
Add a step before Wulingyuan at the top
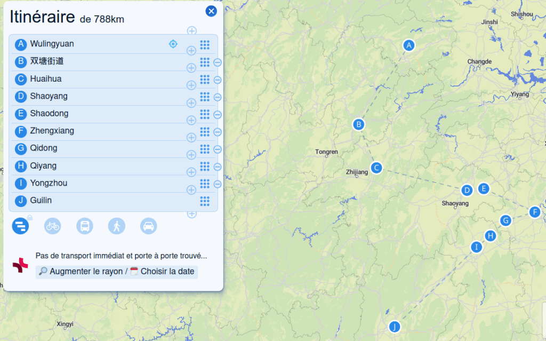click(x=191, y=31)
